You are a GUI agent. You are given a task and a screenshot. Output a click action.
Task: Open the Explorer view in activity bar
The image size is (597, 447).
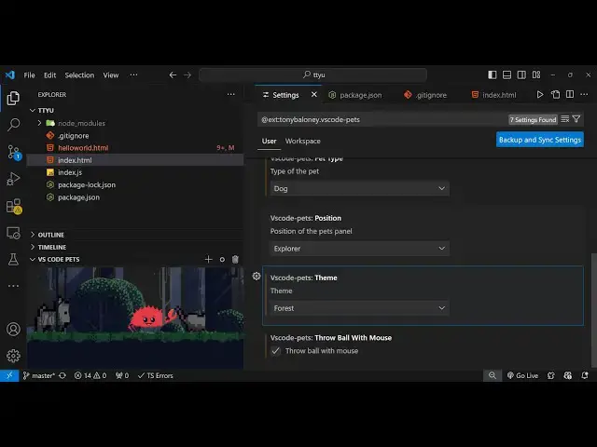[x=13, y=98]
